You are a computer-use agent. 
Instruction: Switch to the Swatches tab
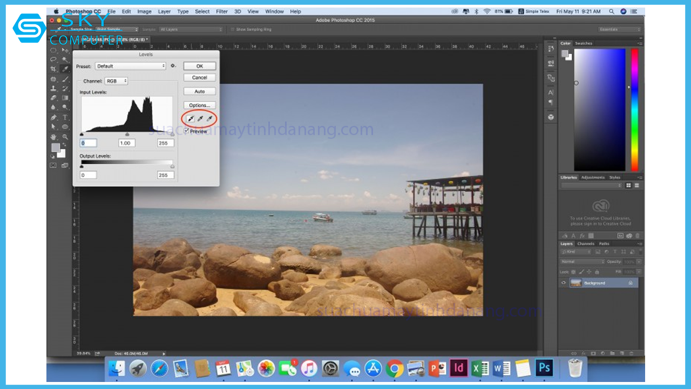584,43
